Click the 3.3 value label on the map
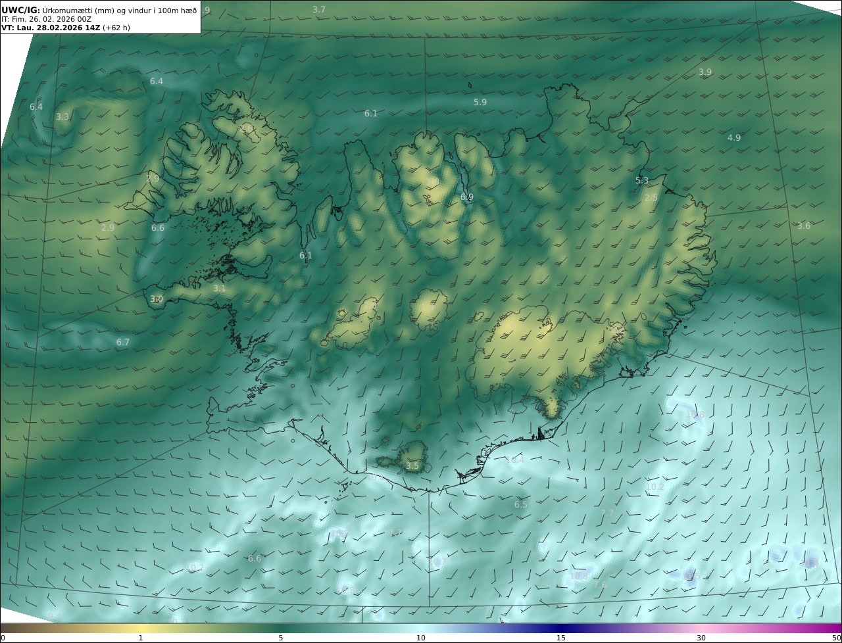Image resolution: width=842 pixels, height=643 pixels. tap(62, 116)
